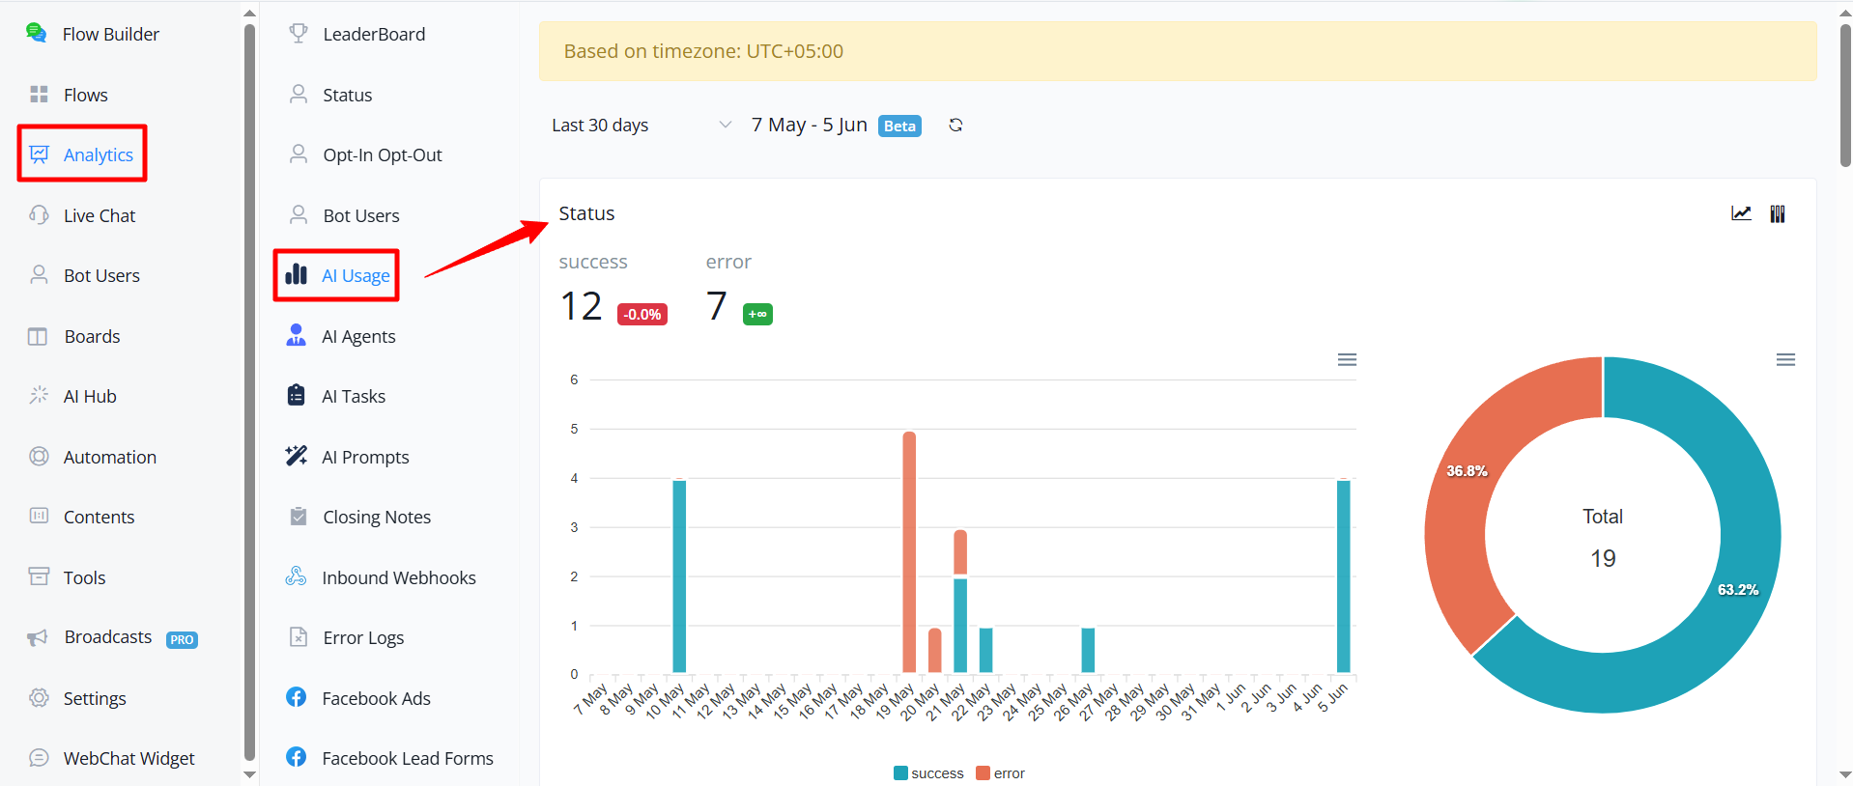
Task: Switch Status chart to line view icon
Action: coord(1741,213)
